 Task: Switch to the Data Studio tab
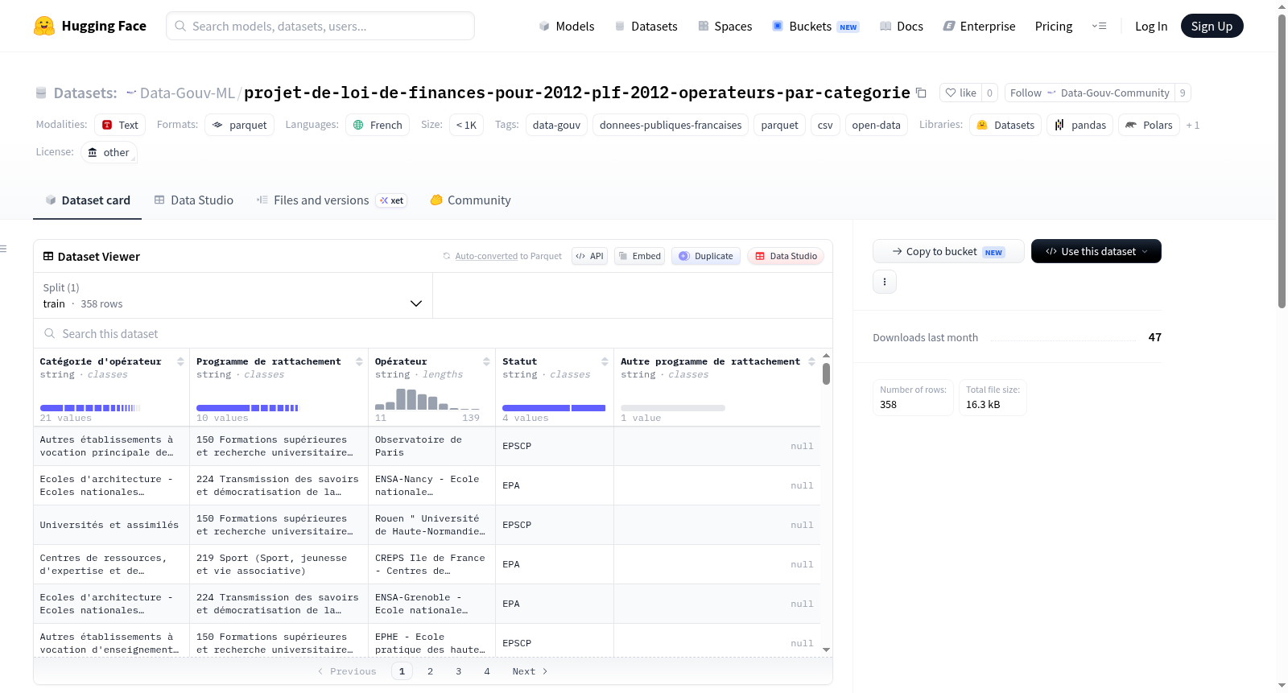[194, 200]
